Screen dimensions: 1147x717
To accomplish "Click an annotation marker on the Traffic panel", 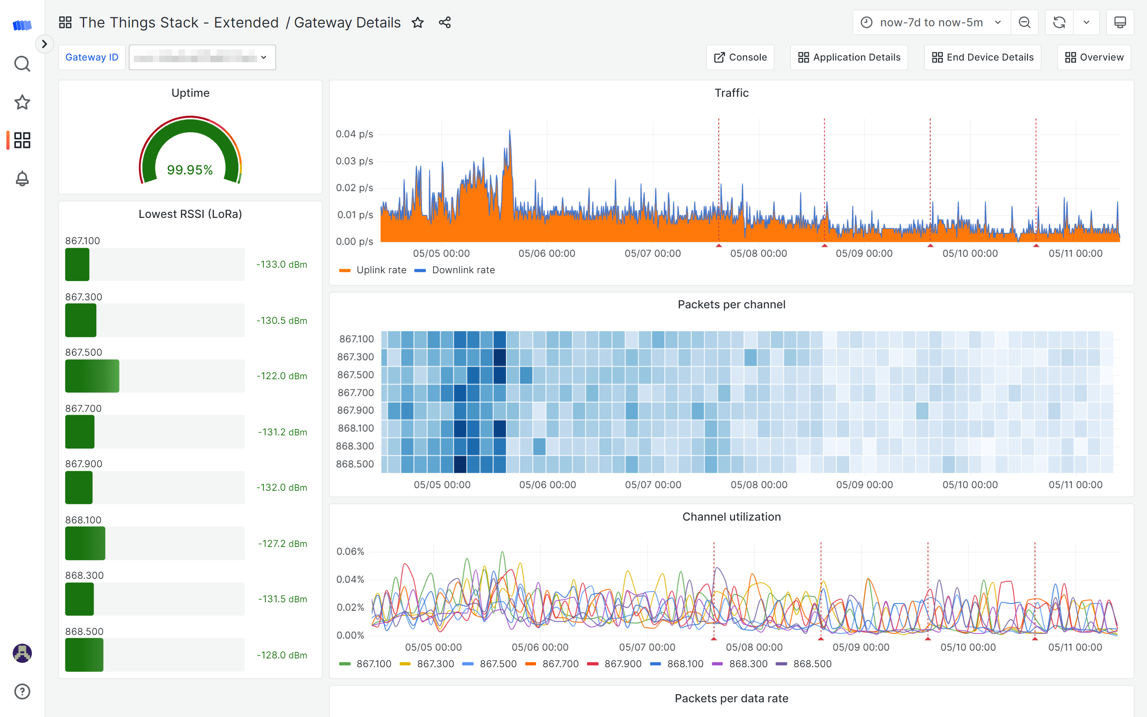I will pos(718,246).
